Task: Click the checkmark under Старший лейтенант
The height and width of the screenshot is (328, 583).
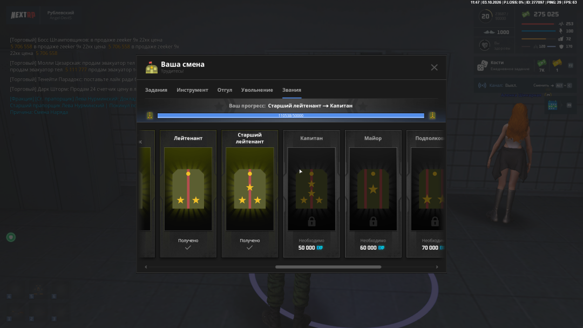Action: tap(250, 248)
